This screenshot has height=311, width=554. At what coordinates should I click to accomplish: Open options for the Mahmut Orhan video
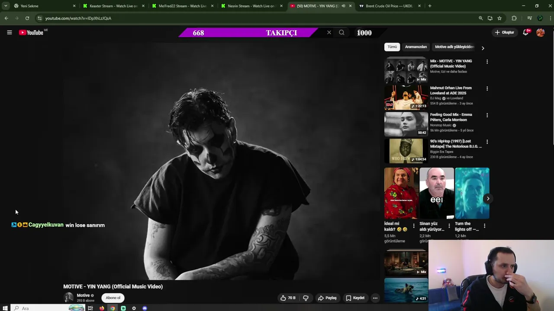point(487,89)
